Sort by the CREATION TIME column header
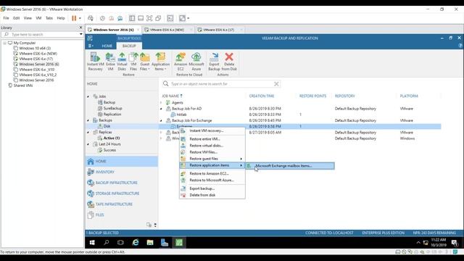This screenshot has width=464, height=261. coord(262,96)
